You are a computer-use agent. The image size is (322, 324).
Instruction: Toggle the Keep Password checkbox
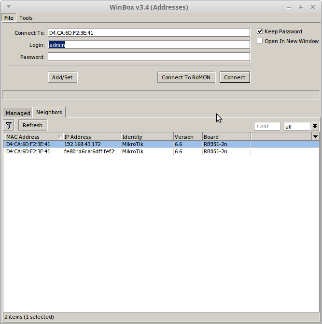(260, 31)
